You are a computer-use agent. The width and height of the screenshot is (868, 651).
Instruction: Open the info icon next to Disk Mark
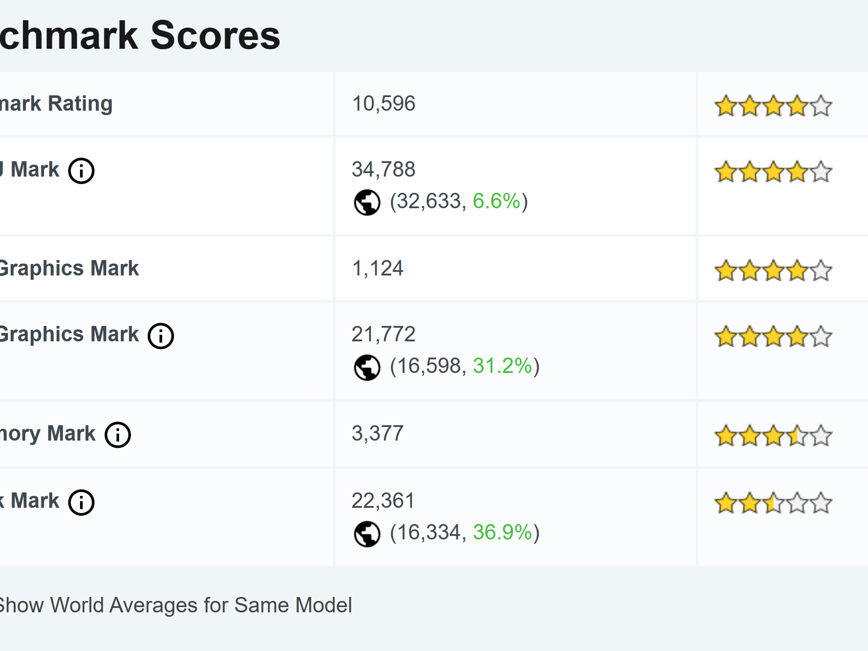(81, 502)
